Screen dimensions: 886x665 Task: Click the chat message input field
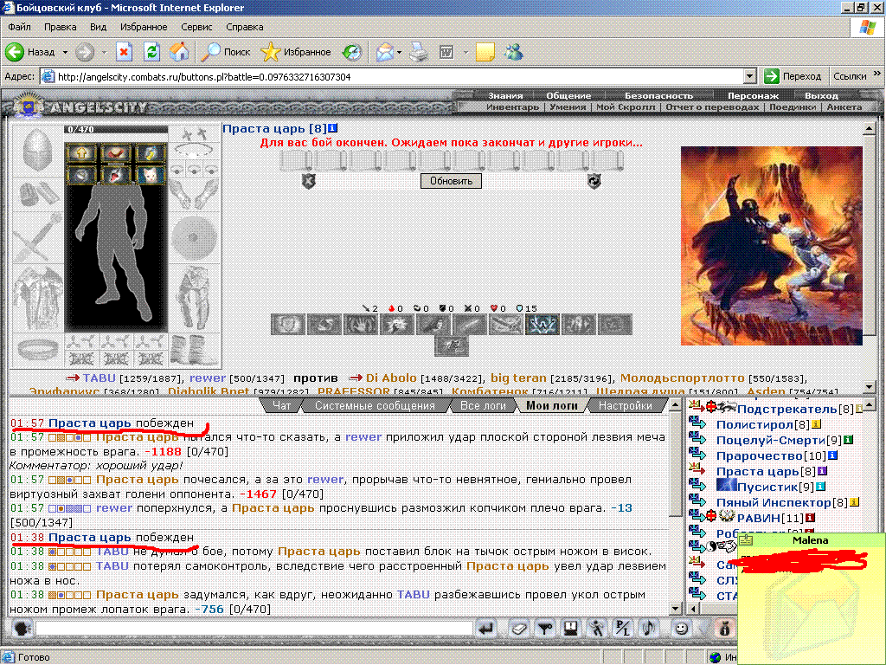pyautogui.click(x=254, y=629)
